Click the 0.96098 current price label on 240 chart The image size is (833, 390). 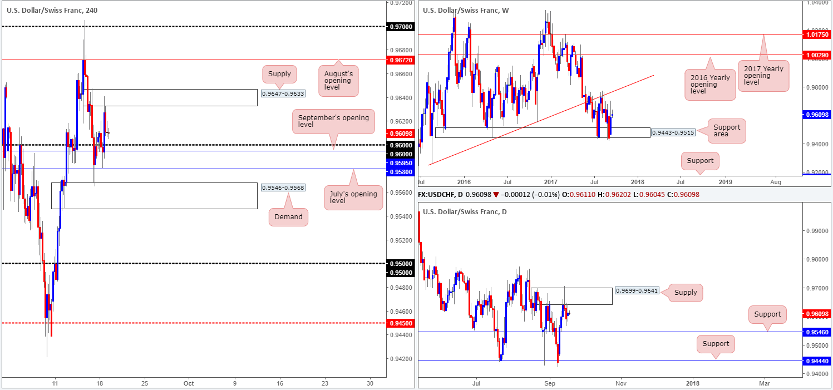[x=400, y=134]
